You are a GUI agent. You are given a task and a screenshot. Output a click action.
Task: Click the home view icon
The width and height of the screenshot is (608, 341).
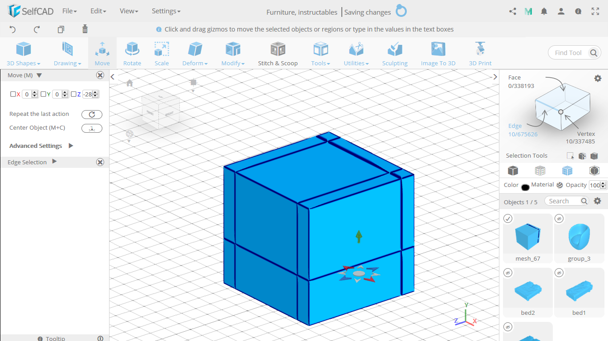pyautogui.click(x=130, y=83)
